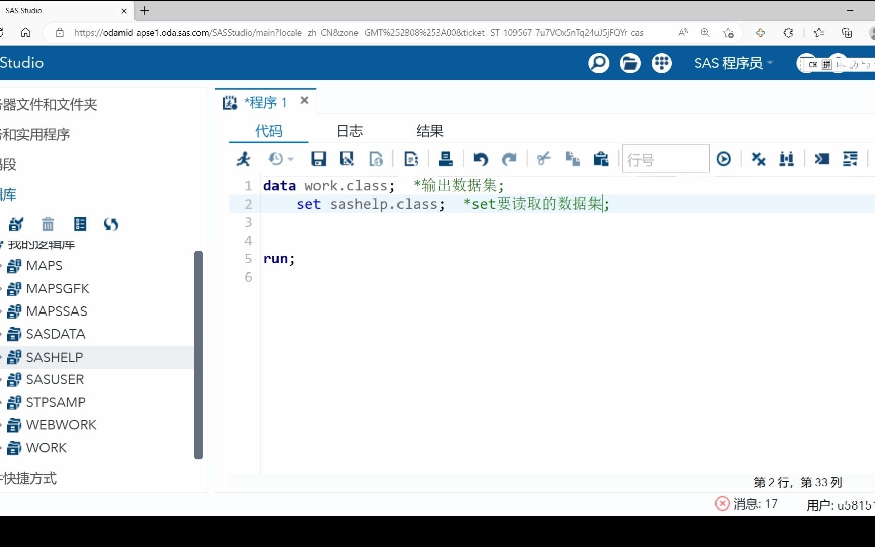Open browser collections icon
Image resolution: width=875 pixels, height=547 pixels.
click(x=847, y=33)
